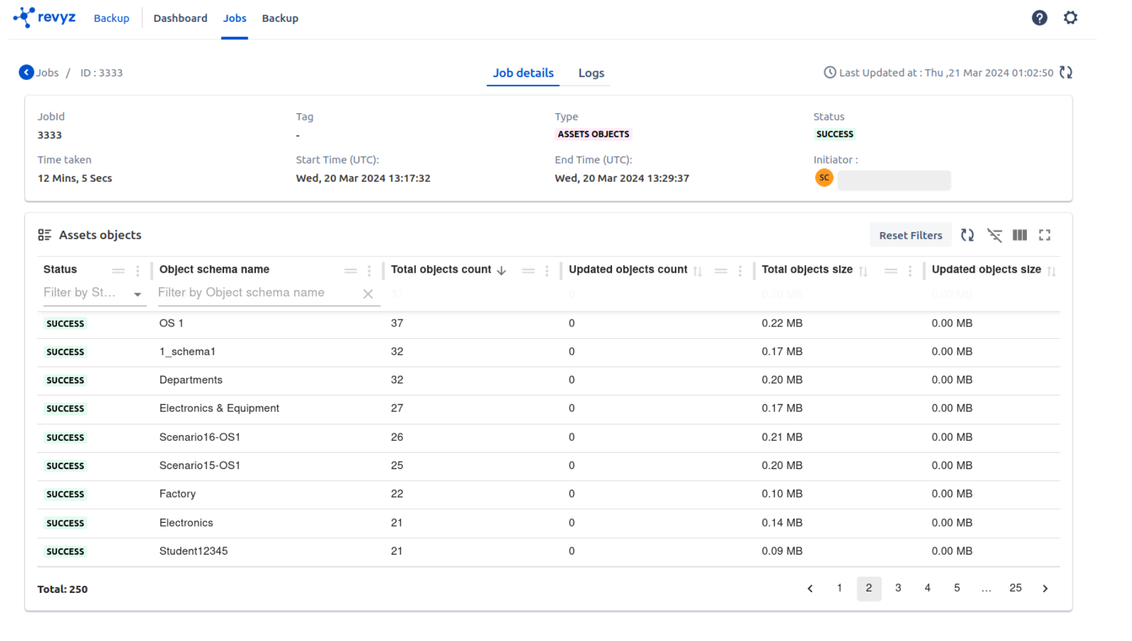The width and height of the screenshot is (1132, 641).
Task: Expand table to fullscreen
Action: [1045, 235]
